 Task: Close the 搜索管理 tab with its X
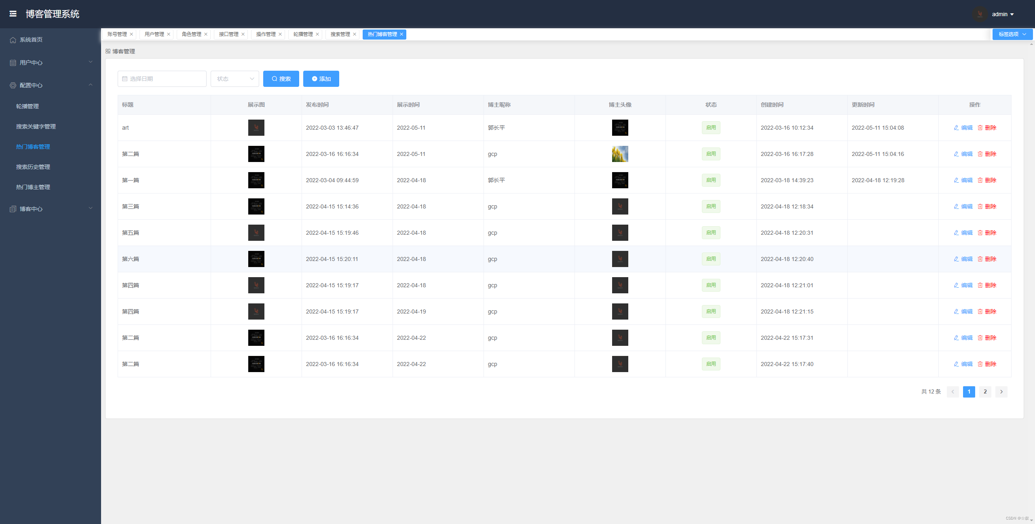355,34
